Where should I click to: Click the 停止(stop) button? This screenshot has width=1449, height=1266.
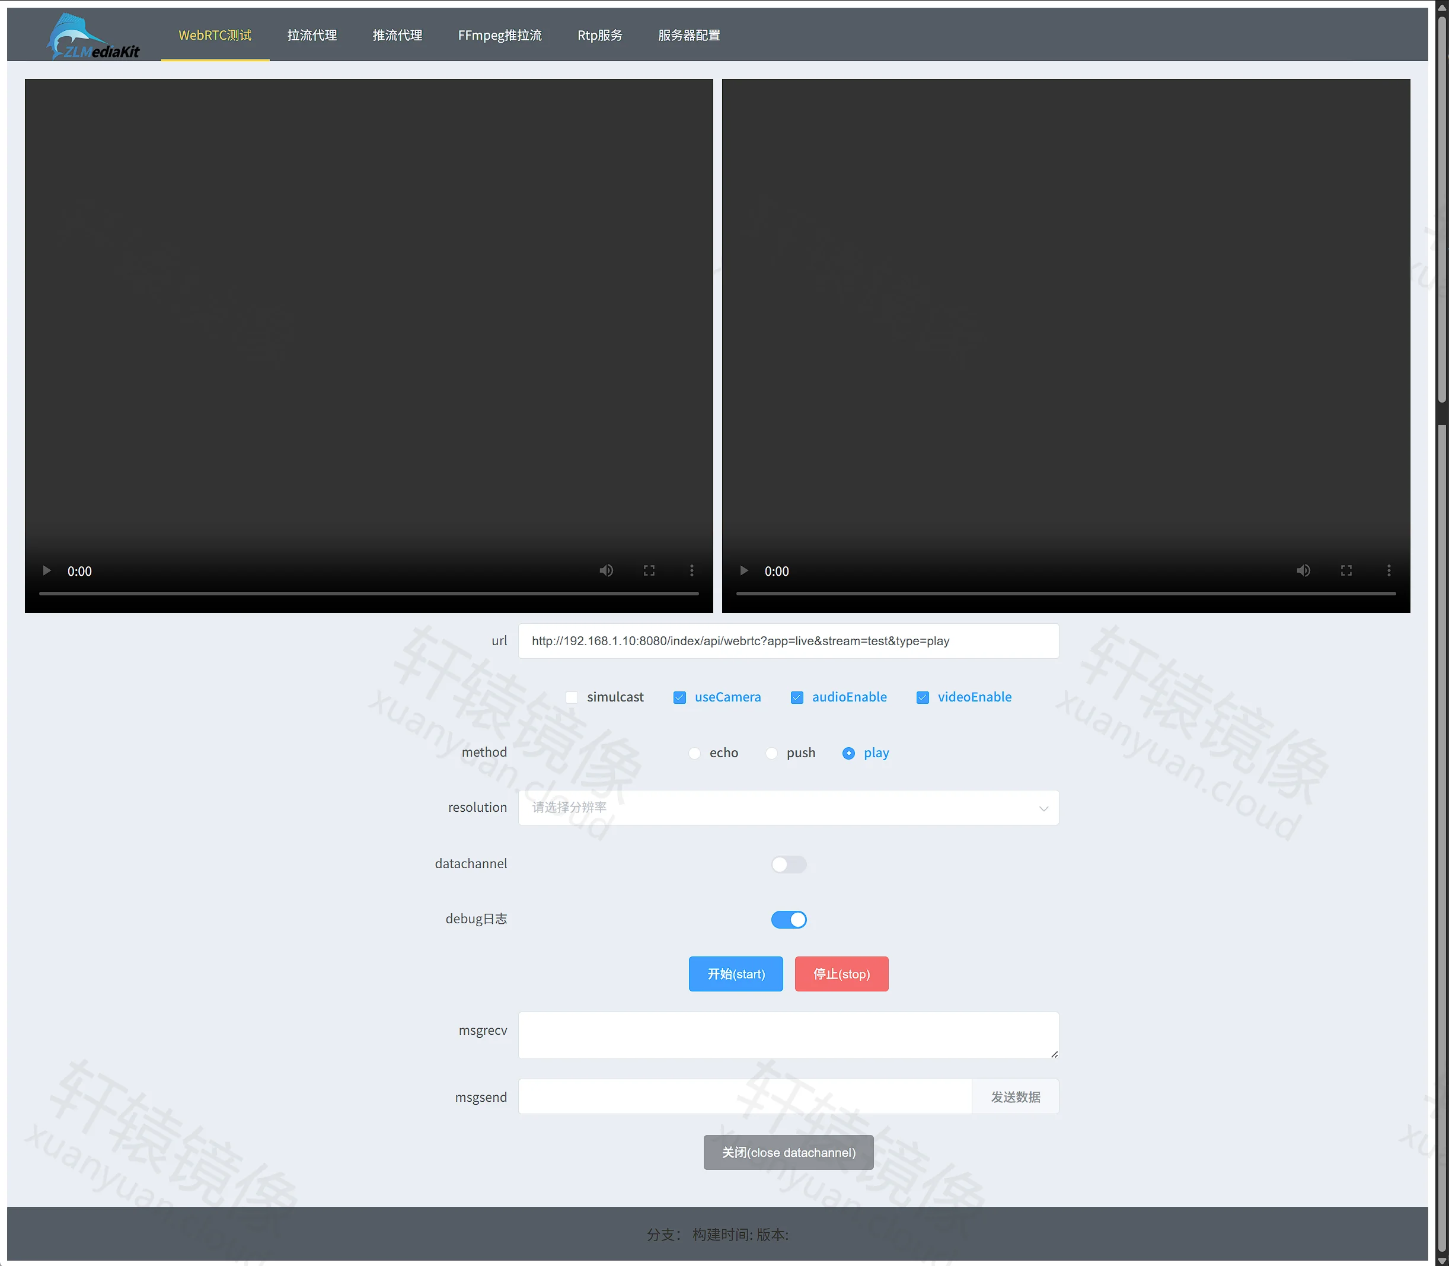(x=841, y=975)
